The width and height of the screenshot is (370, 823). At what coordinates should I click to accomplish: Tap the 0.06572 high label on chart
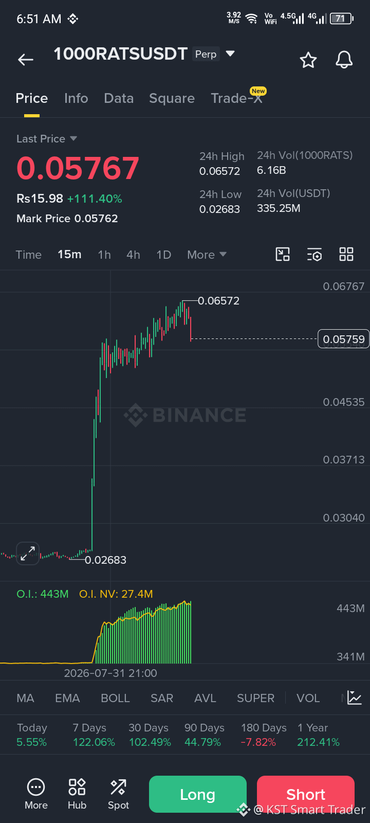tap(219, 301)
